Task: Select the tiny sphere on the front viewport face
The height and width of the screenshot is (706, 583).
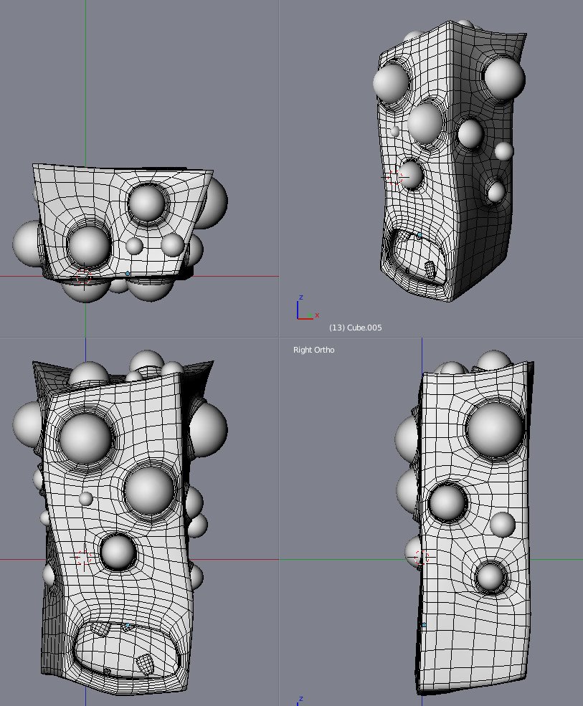Action: [x=86, y=498]
